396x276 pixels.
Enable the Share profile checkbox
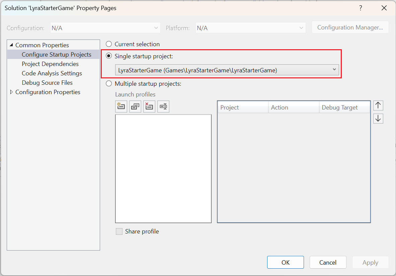coord(119,231)
